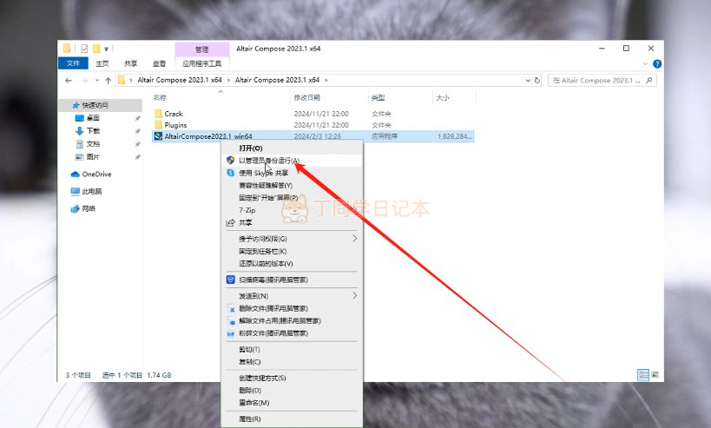This screenshot has width=711, height=428.
Task: Open 图片 in the navigation pane
Action: pos(93,156)
